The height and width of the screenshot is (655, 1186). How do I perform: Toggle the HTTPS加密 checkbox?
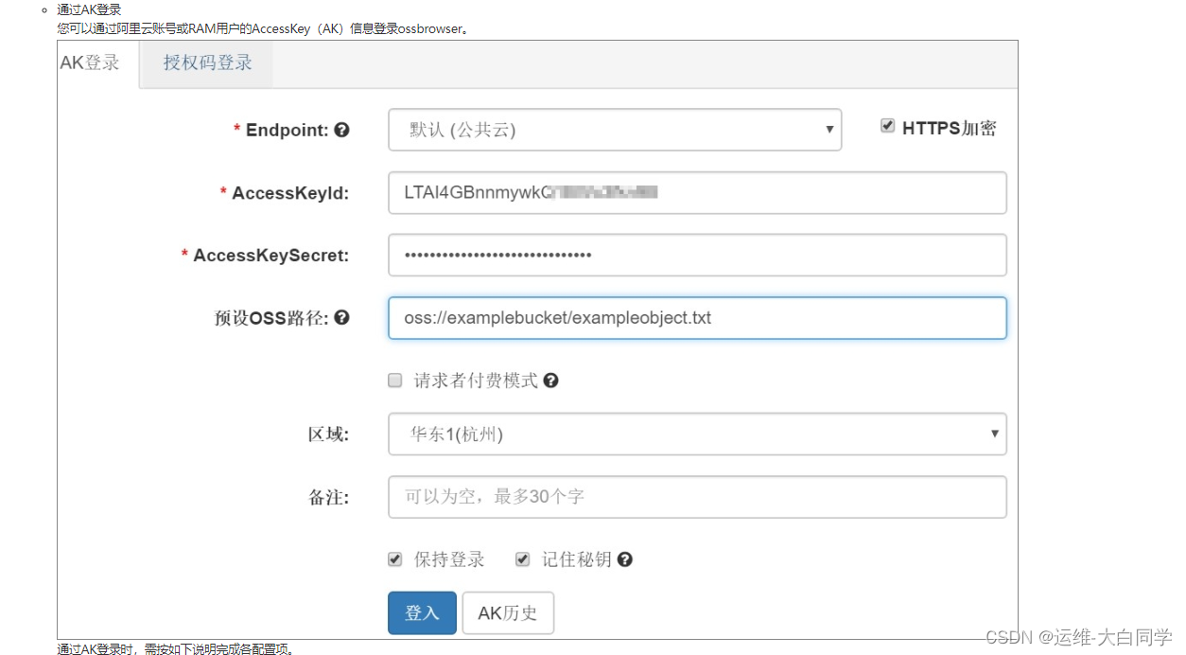click(887, 126)
